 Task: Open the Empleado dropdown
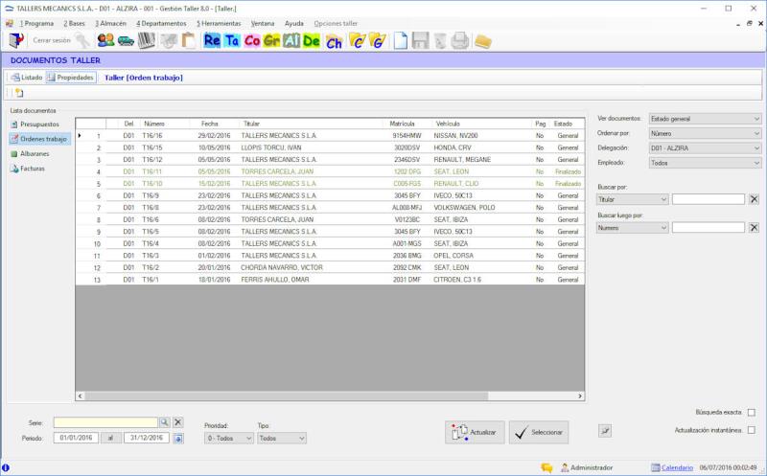click(705, 163)
